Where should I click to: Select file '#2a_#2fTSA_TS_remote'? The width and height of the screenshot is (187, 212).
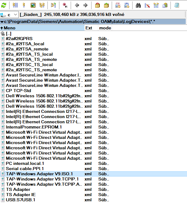coord(32,59)
